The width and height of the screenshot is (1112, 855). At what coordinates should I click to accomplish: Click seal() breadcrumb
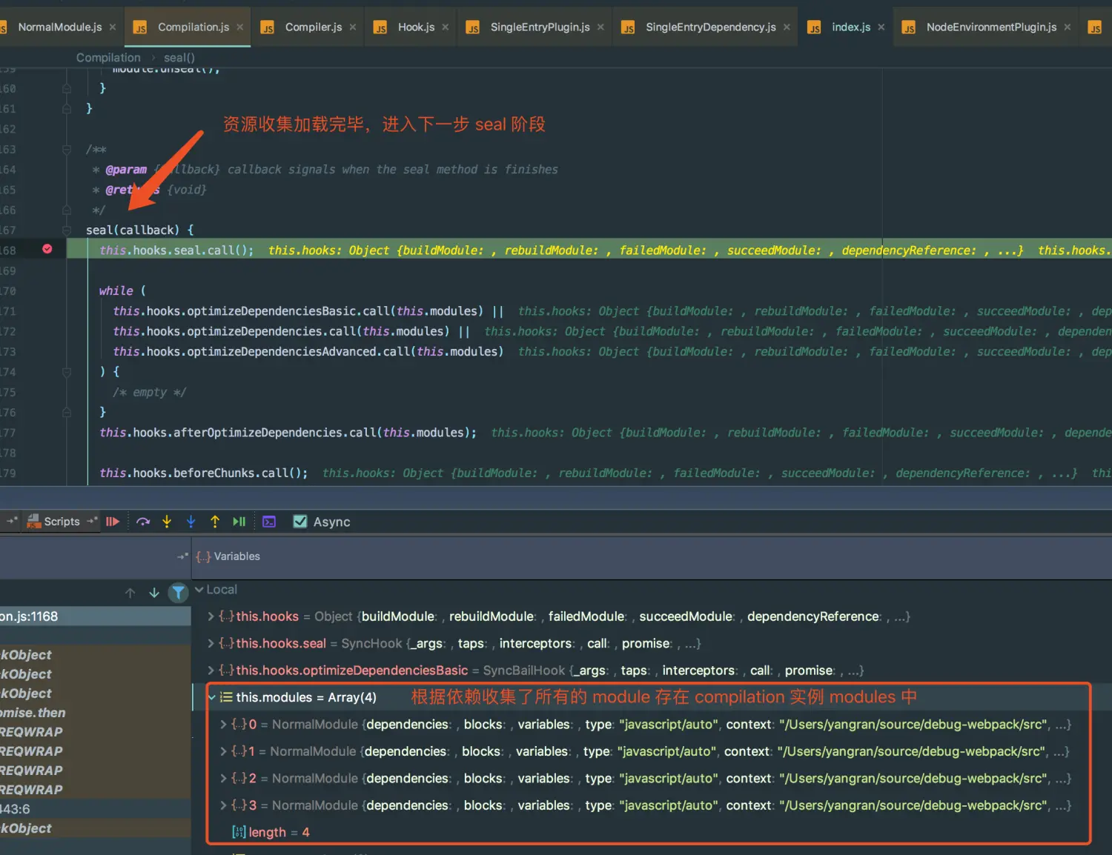click(x=179, y=58)
